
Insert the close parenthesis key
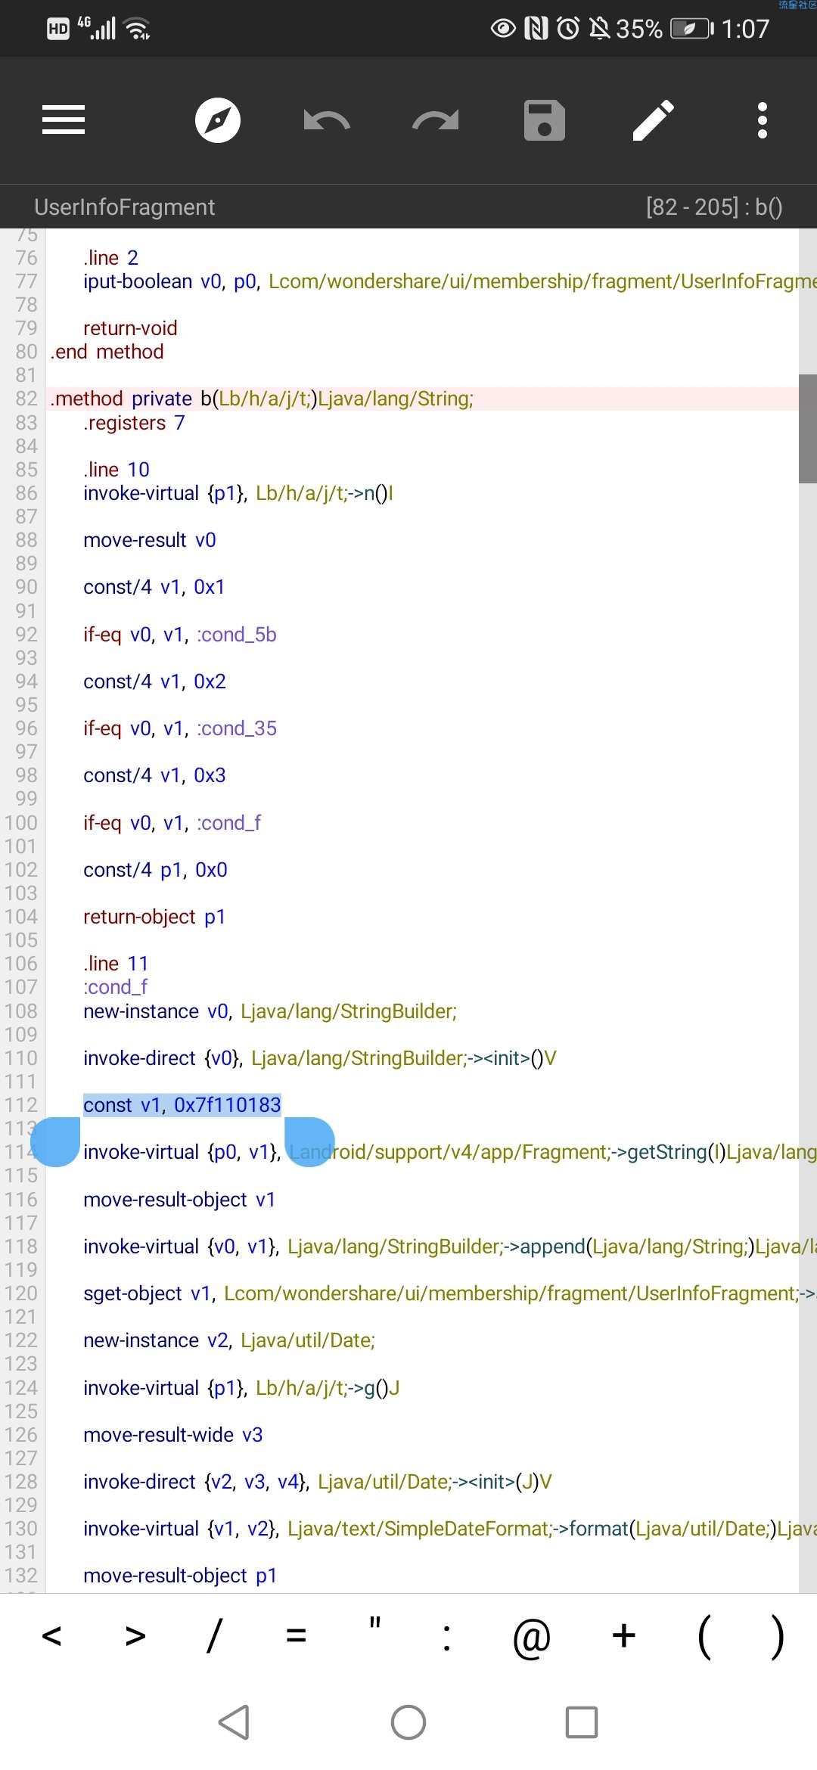(x=777, y=1637)
